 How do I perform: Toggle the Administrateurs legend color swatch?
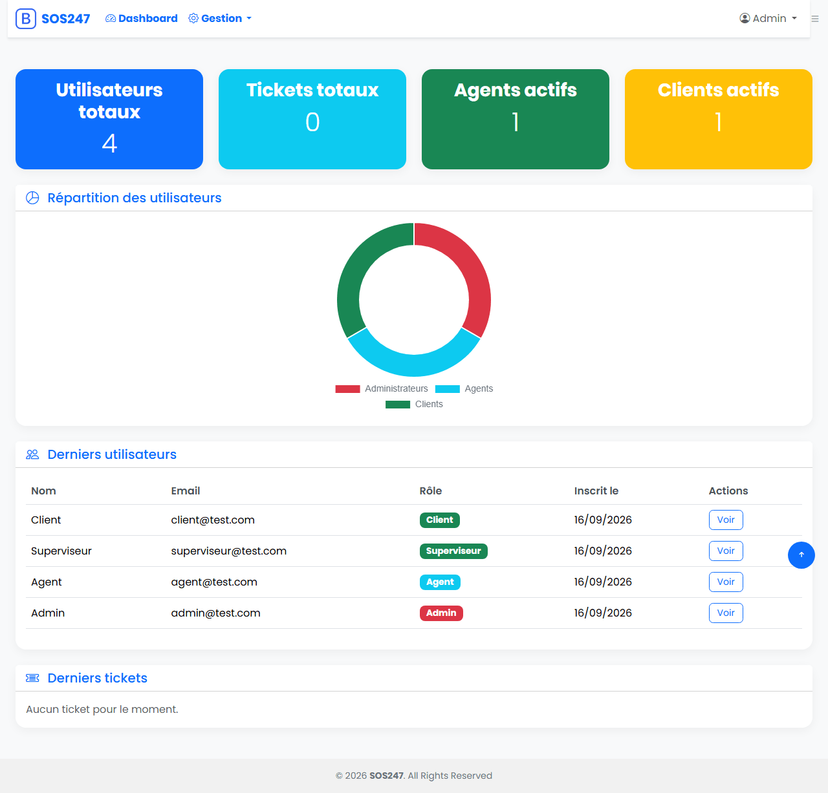[x=347, y=389]
